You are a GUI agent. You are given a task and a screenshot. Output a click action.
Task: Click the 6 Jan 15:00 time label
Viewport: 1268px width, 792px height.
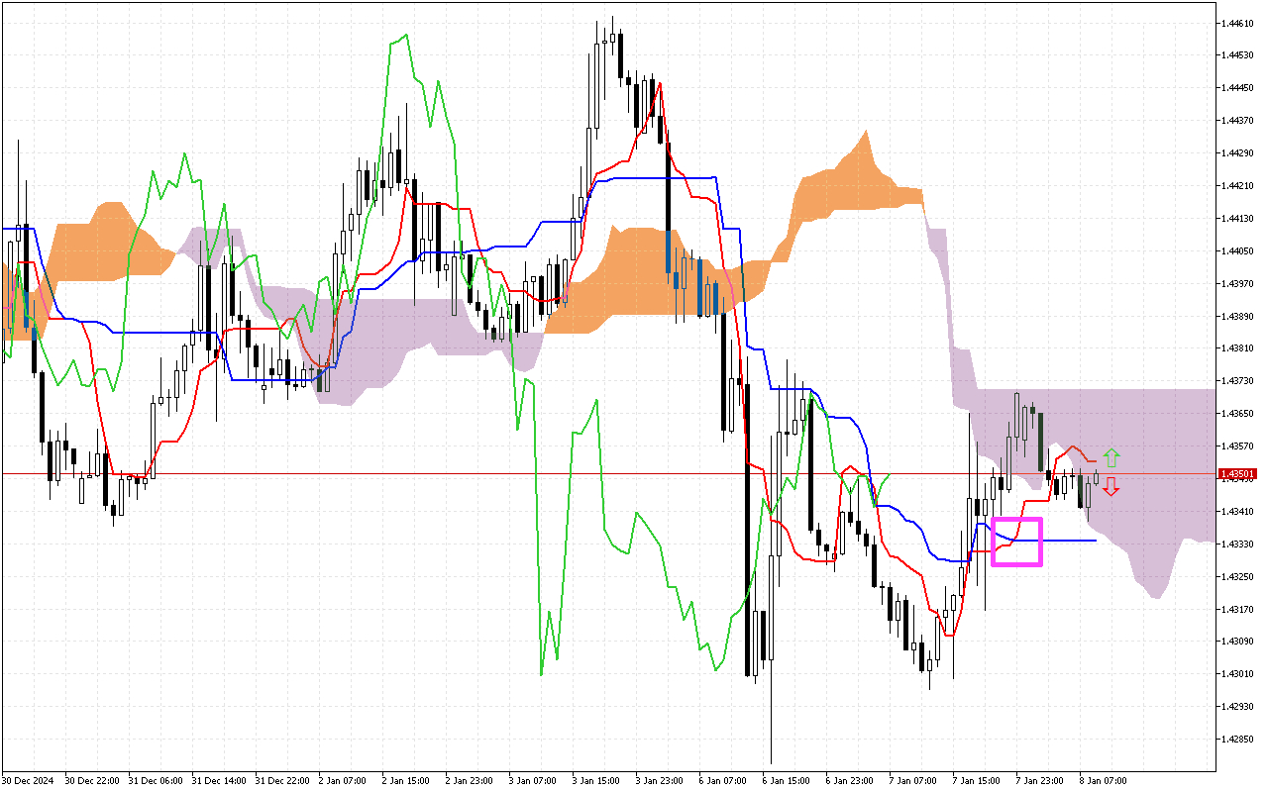click(787, 781)
